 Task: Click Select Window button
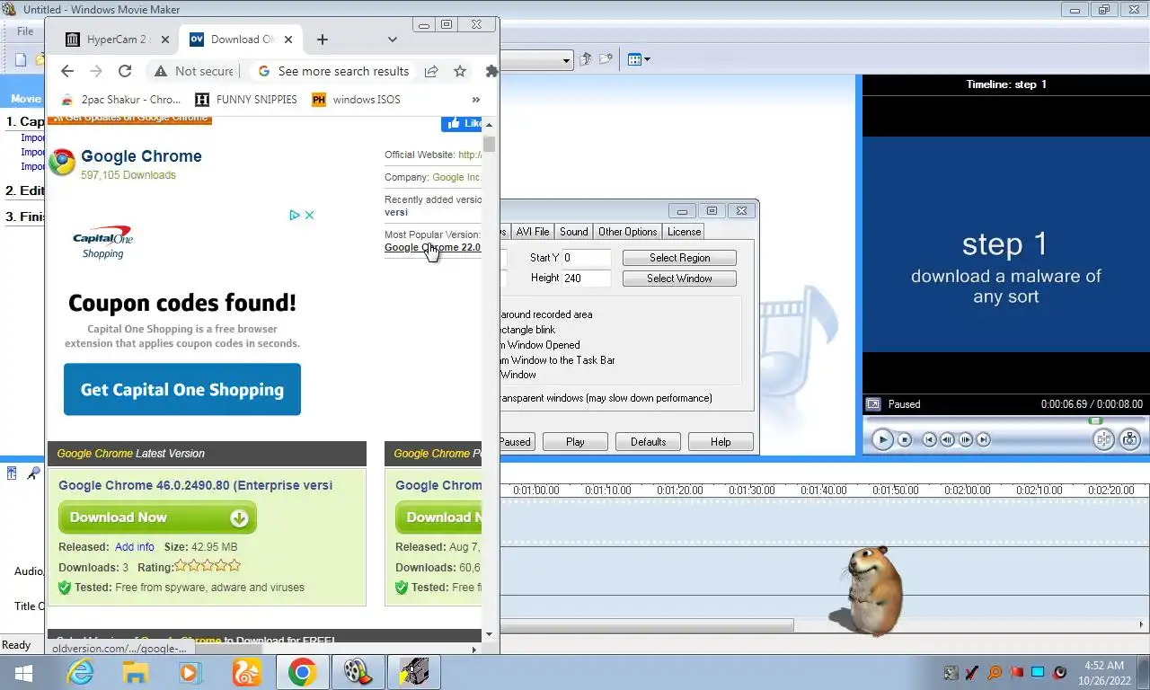[x=679, y=279]
